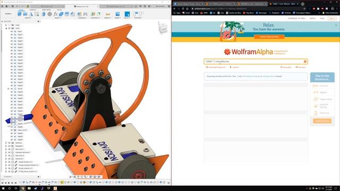Viewport: 340px width, 191px height.
Task: Open timeline settings gear icon
Action: [x=168, y=183]
